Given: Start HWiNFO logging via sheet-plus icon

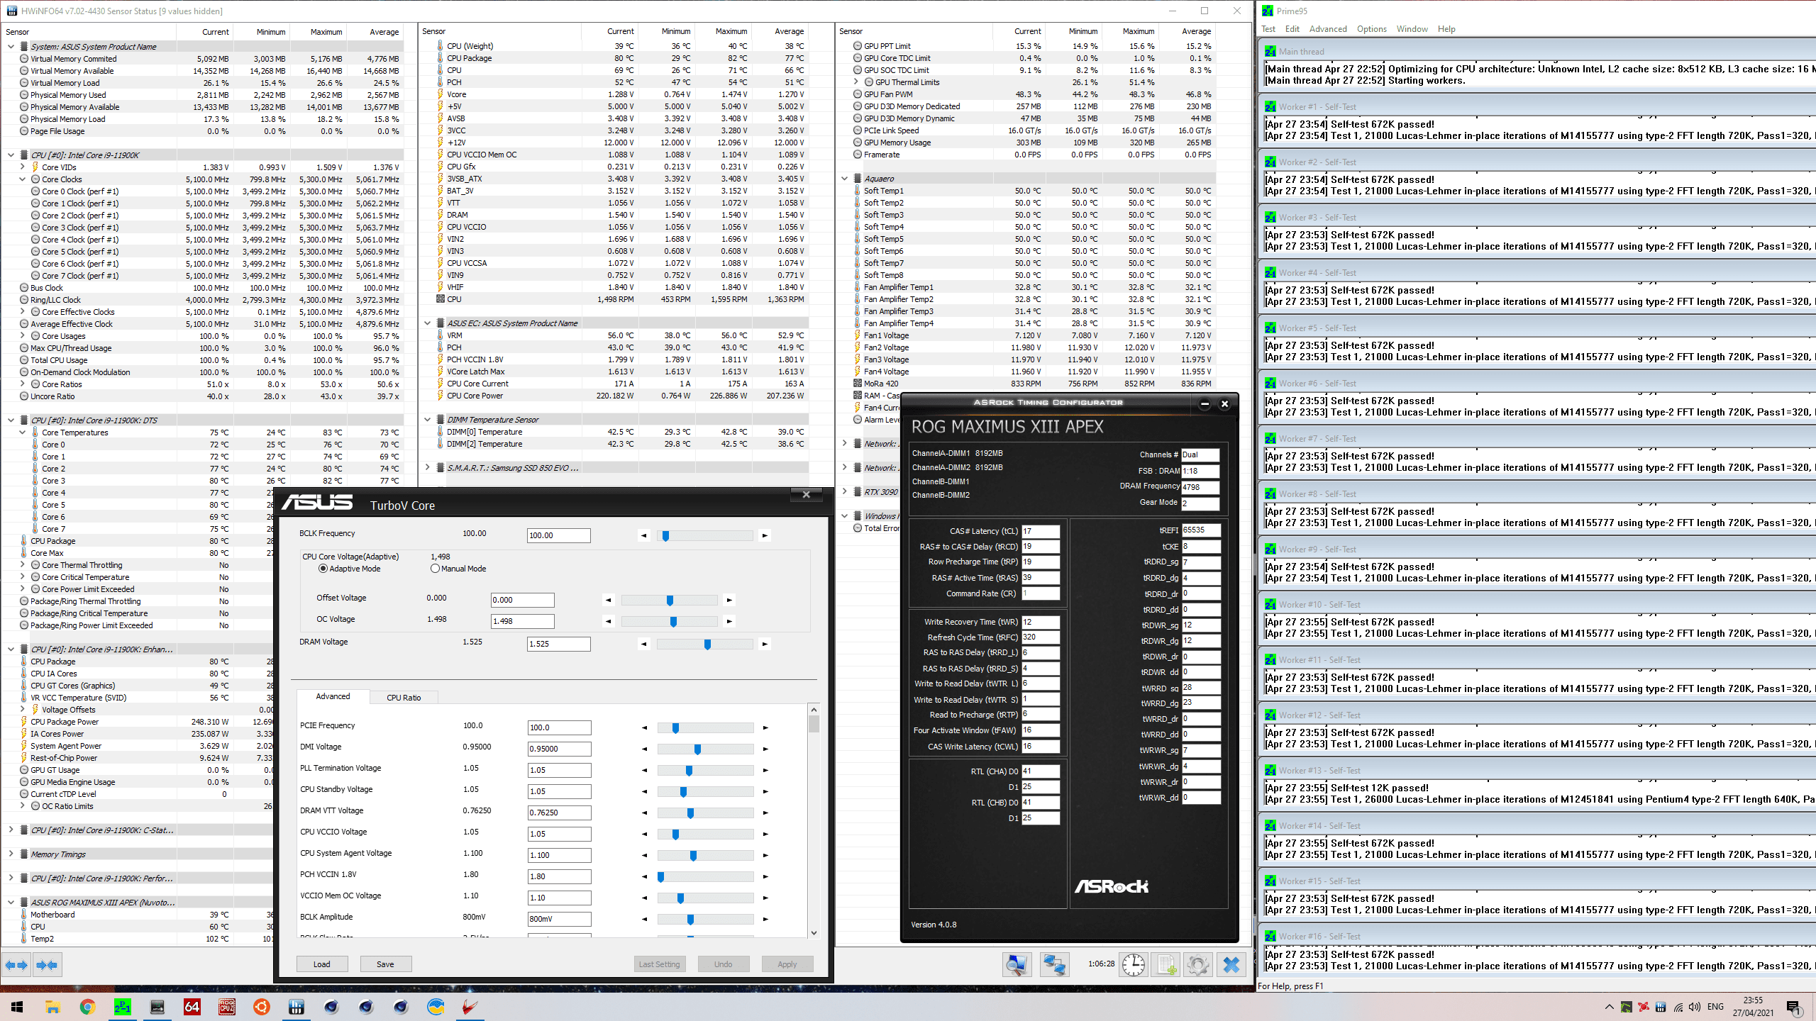Looking at the screenshot, I should 1167,964.
